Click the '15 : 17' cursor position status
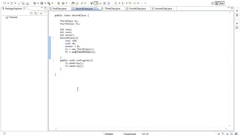240x135 pixels. pyautogui.click(x=145, y=134)
